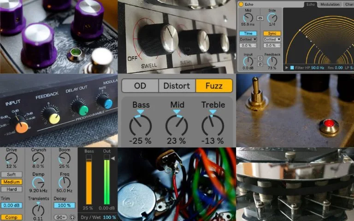Click the Drive knob in Drum Buss
Viewport: 354px width, 221px height.
click(11, 158)
